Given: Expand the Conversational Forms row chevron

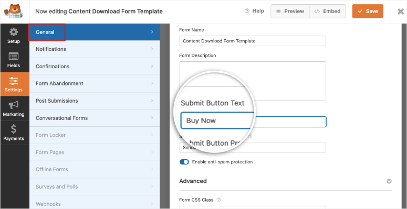Looking at the screenshot, I should point(152,118).
